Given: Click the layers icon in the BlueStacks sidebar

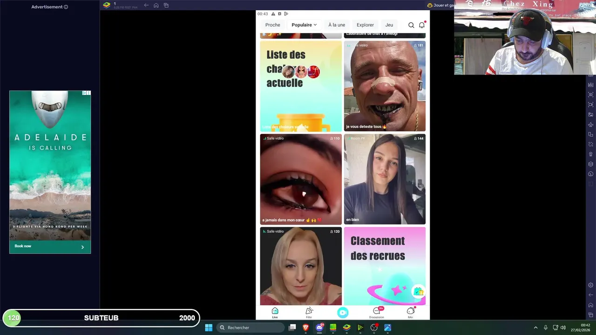Looking at the screenshot, I should (591, 164).
